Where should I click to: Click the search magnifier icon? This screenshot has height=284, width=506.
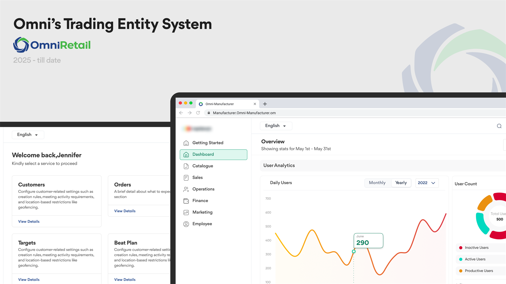pos(499,126)
